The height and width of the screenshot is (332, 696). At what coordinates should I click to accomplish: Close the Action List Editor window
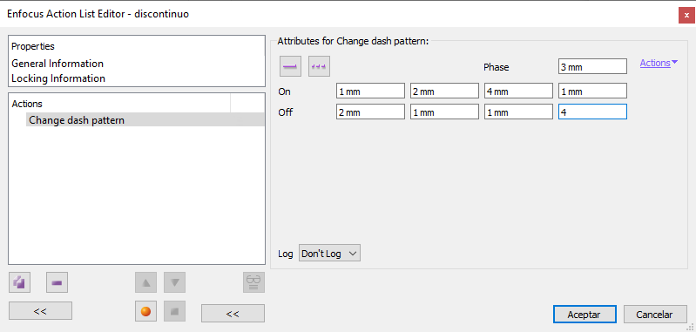click(x=686, y=15)
